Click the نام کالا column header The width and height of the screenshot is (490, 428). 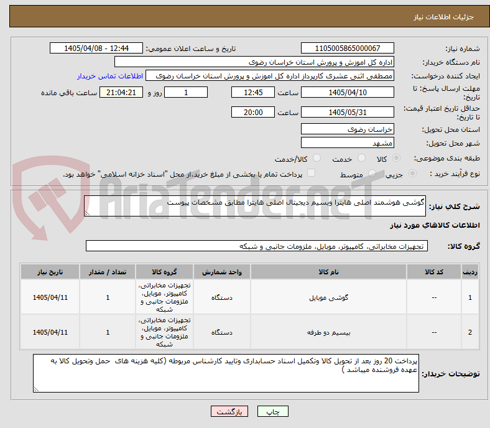(x=328, y=272)
